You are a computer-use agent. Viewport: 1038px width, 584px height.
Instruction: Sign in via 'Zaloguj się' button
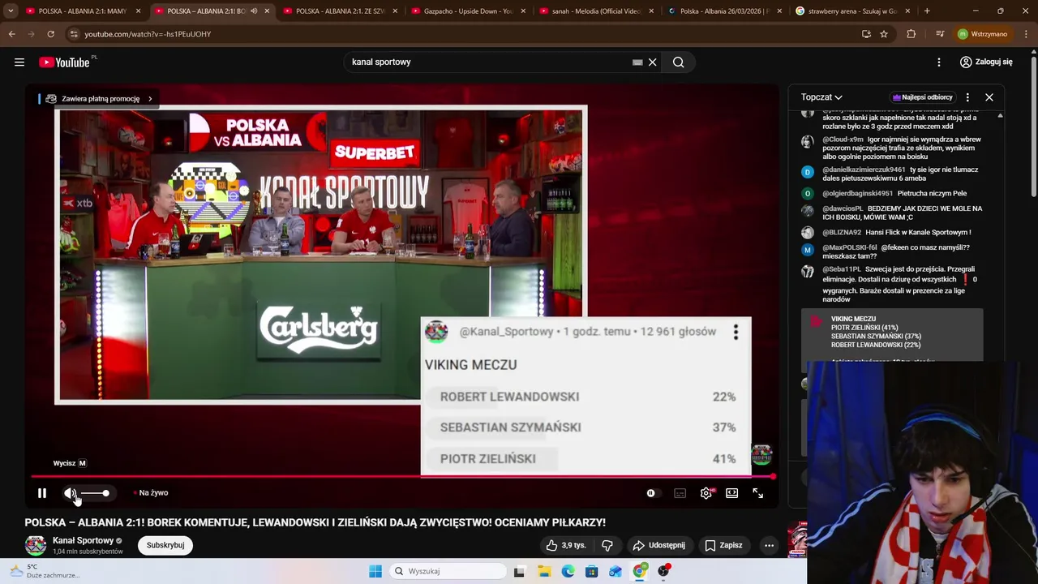986,62
